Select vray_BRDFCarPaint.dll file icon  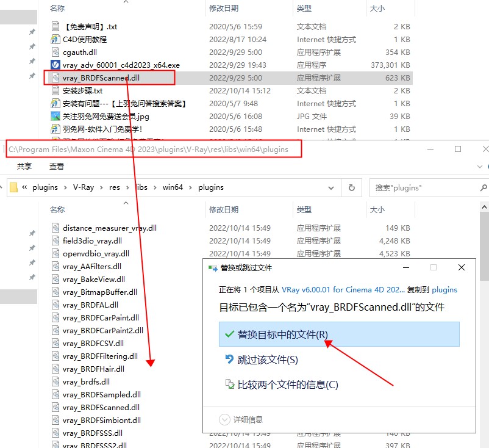coord(55,317)
